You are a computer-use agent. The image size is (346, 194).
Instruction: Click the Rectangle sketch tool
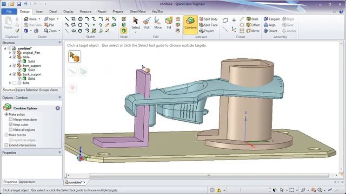coord(74,19)
